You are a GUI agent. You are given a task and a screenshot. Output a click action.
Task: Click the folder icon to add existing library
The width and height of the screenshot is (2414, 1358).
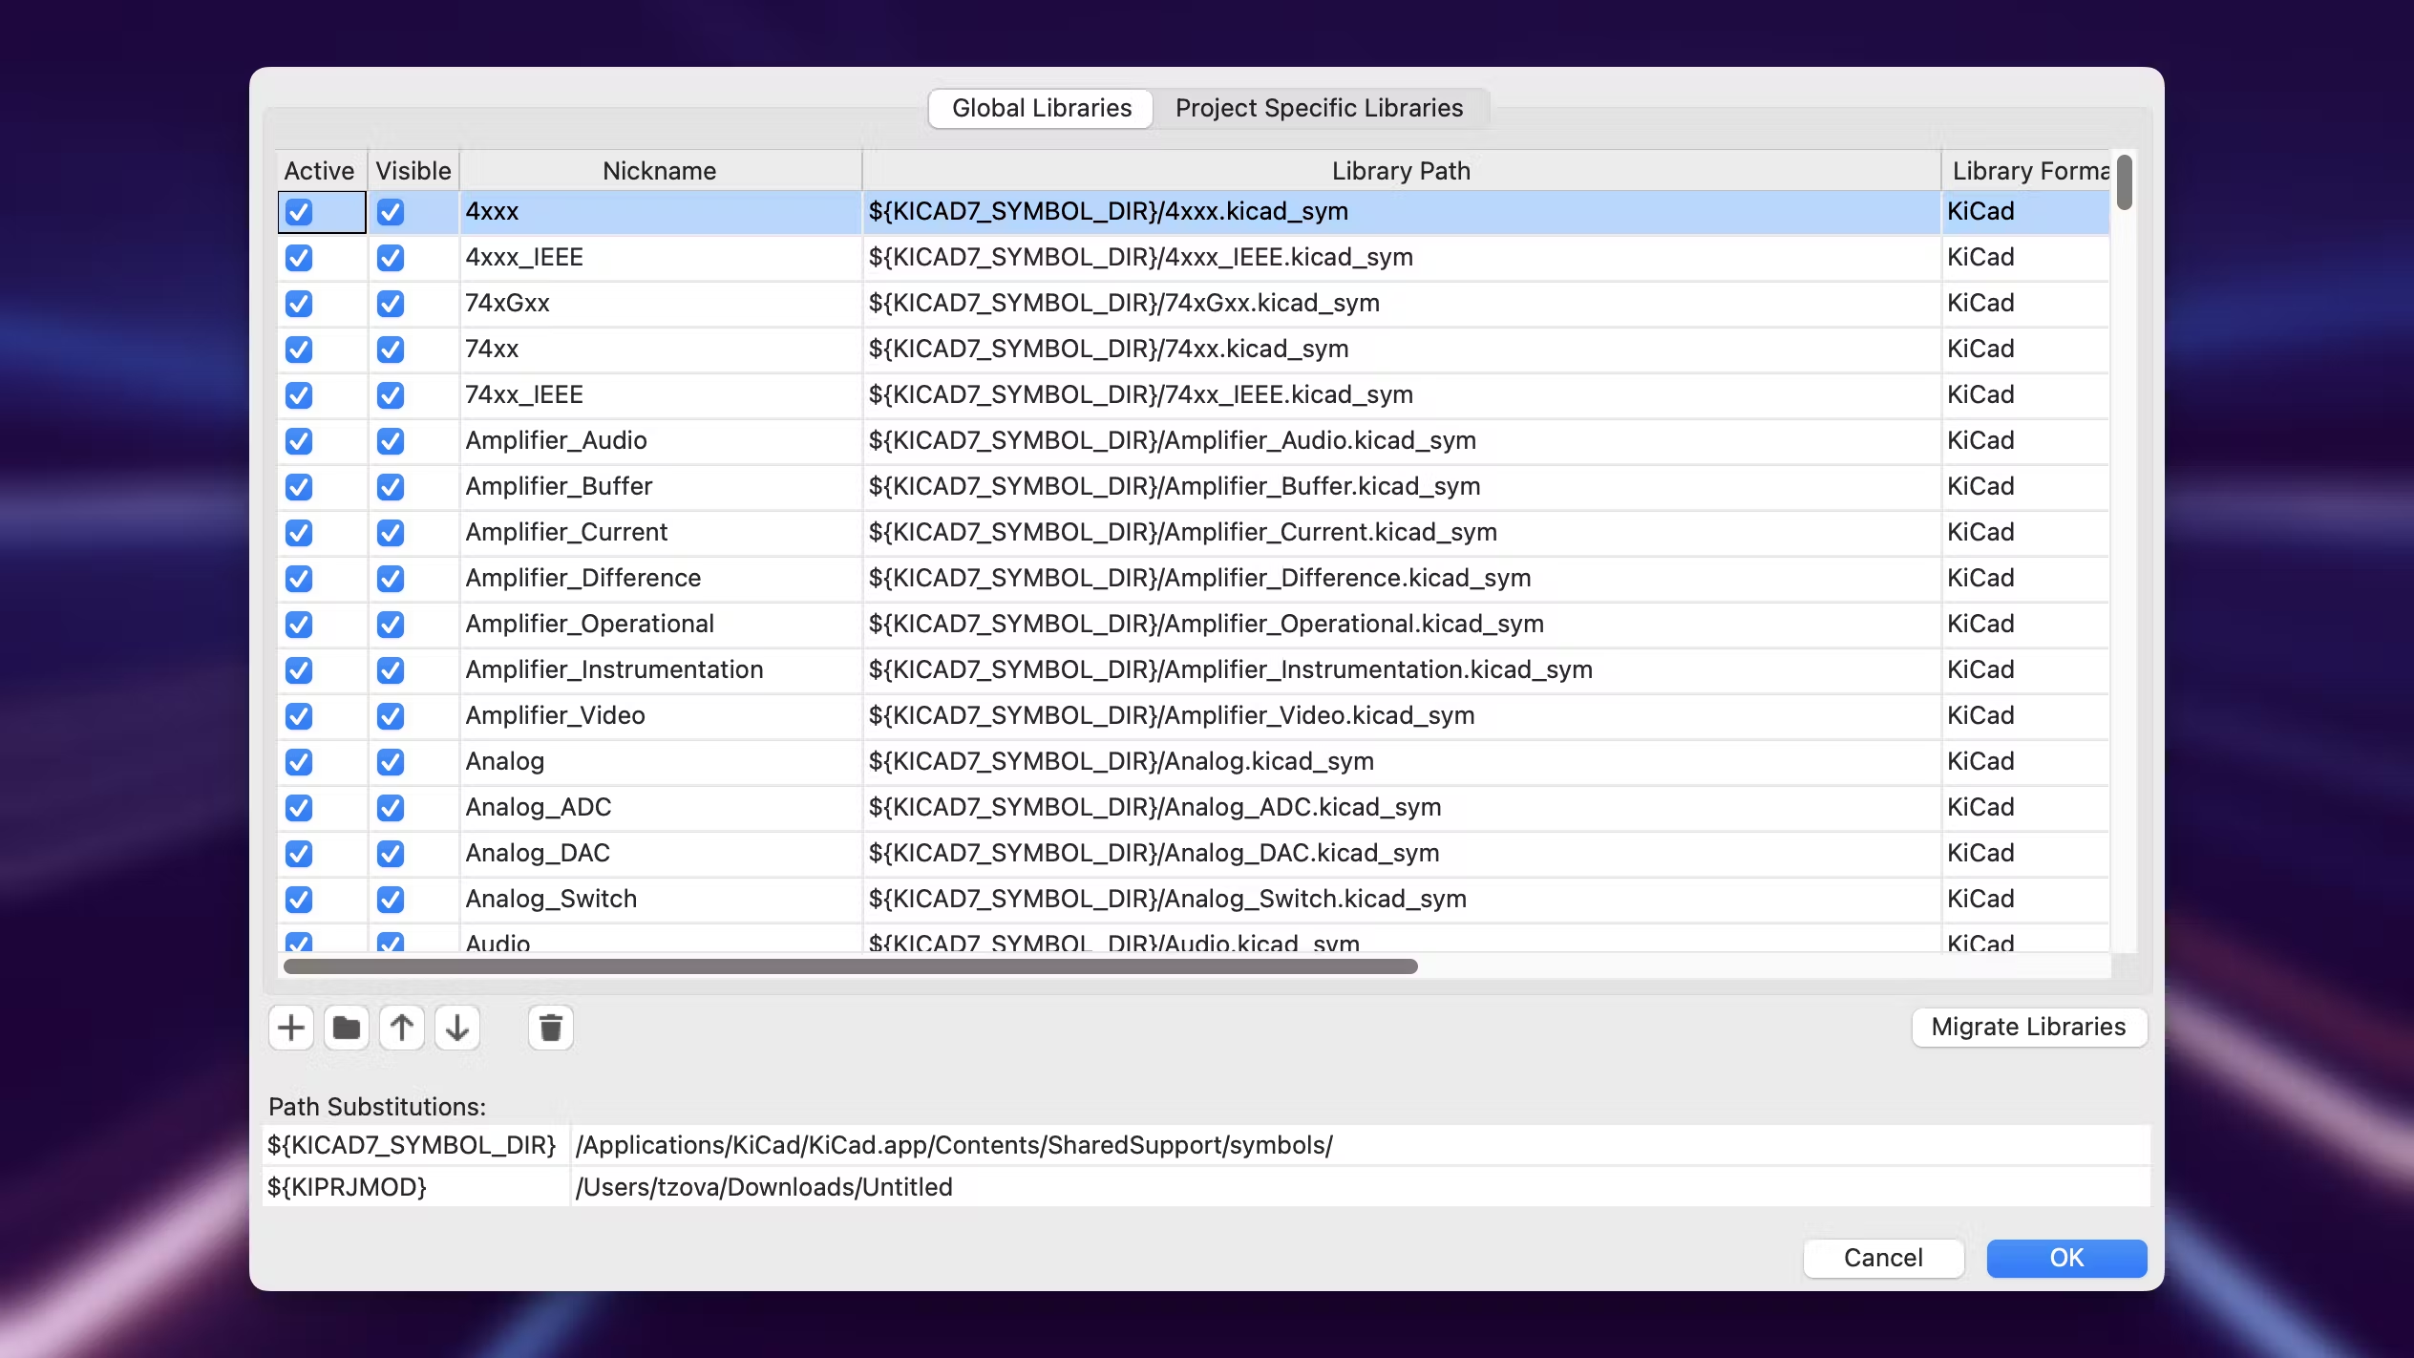pyautogui.click(x=346, y=1028)
